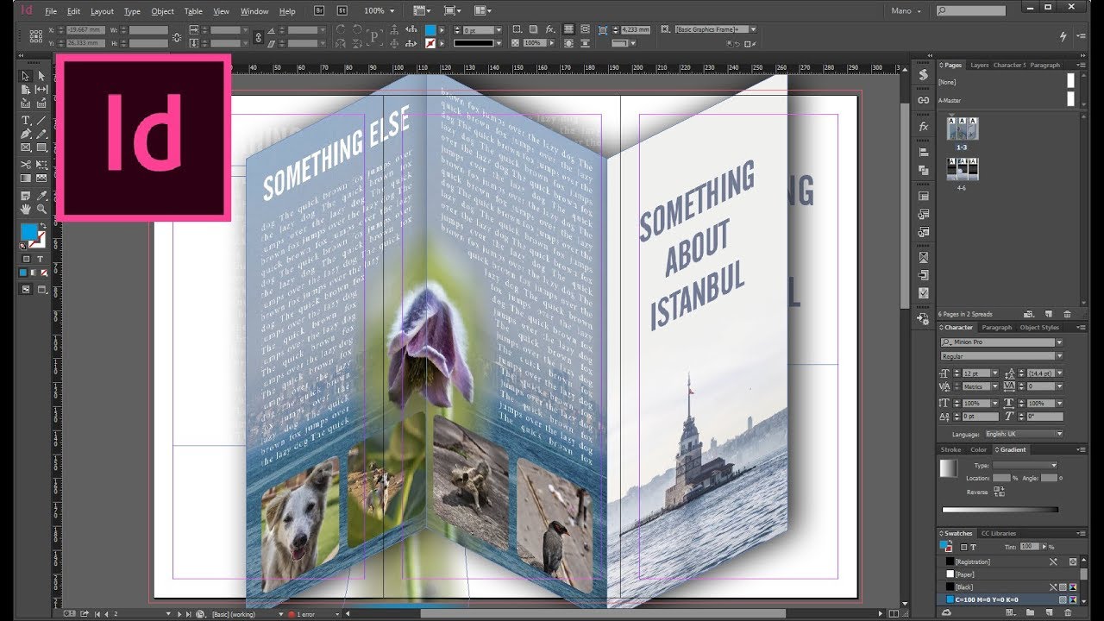Click the preflight red error indicator

click(x=292, y=614)
